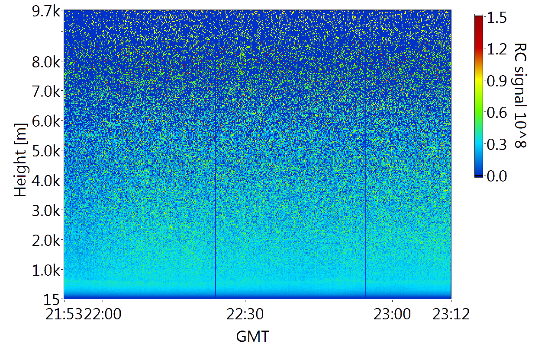
Task: Click the 15 label at axis bottom
Action: (x=52, y=299)
